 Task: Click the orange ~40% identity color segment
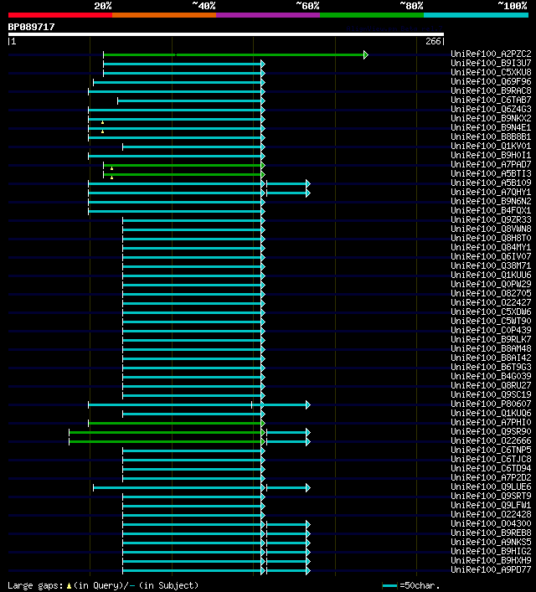pos(164,15)
